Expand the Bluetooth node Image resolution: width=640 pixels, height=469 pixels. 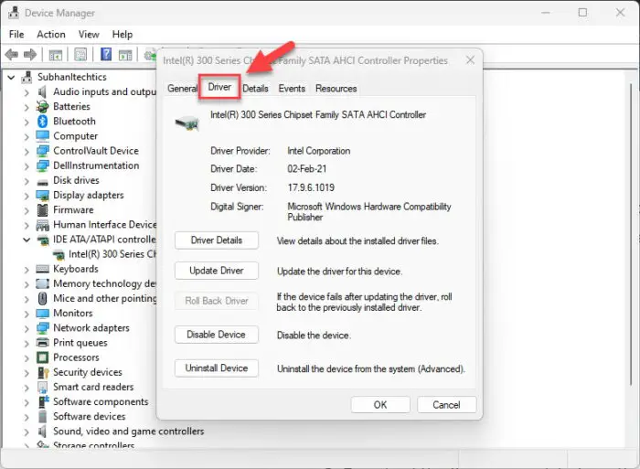(27, 122)
